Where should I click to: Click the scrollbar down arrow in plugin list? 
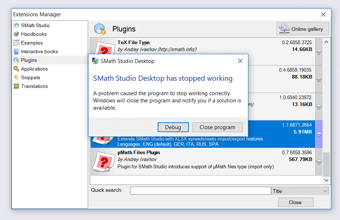[326, 180]
